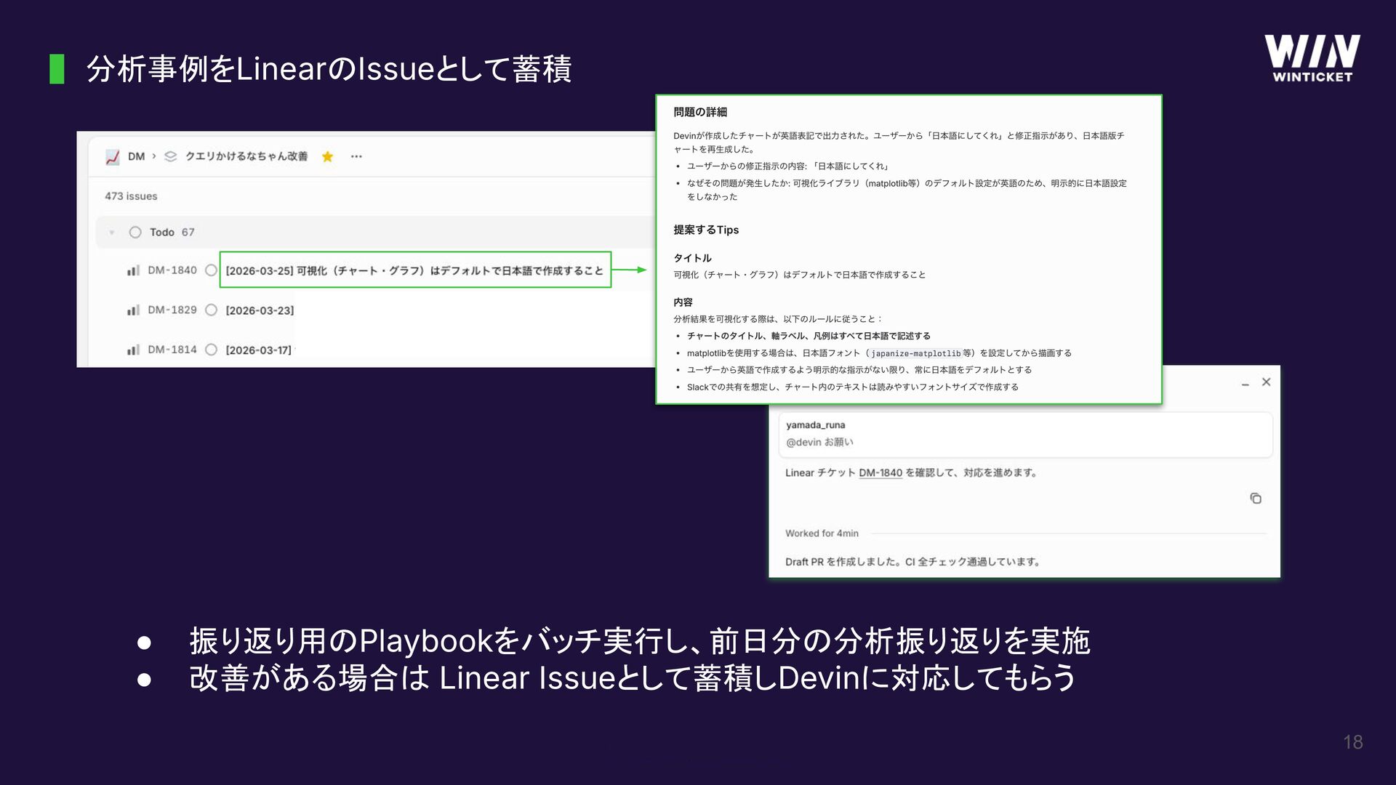Click the priority bars icon for DM-1829
The height and width of the screenshot is (785, 1396).
click(x=133, y=310)
